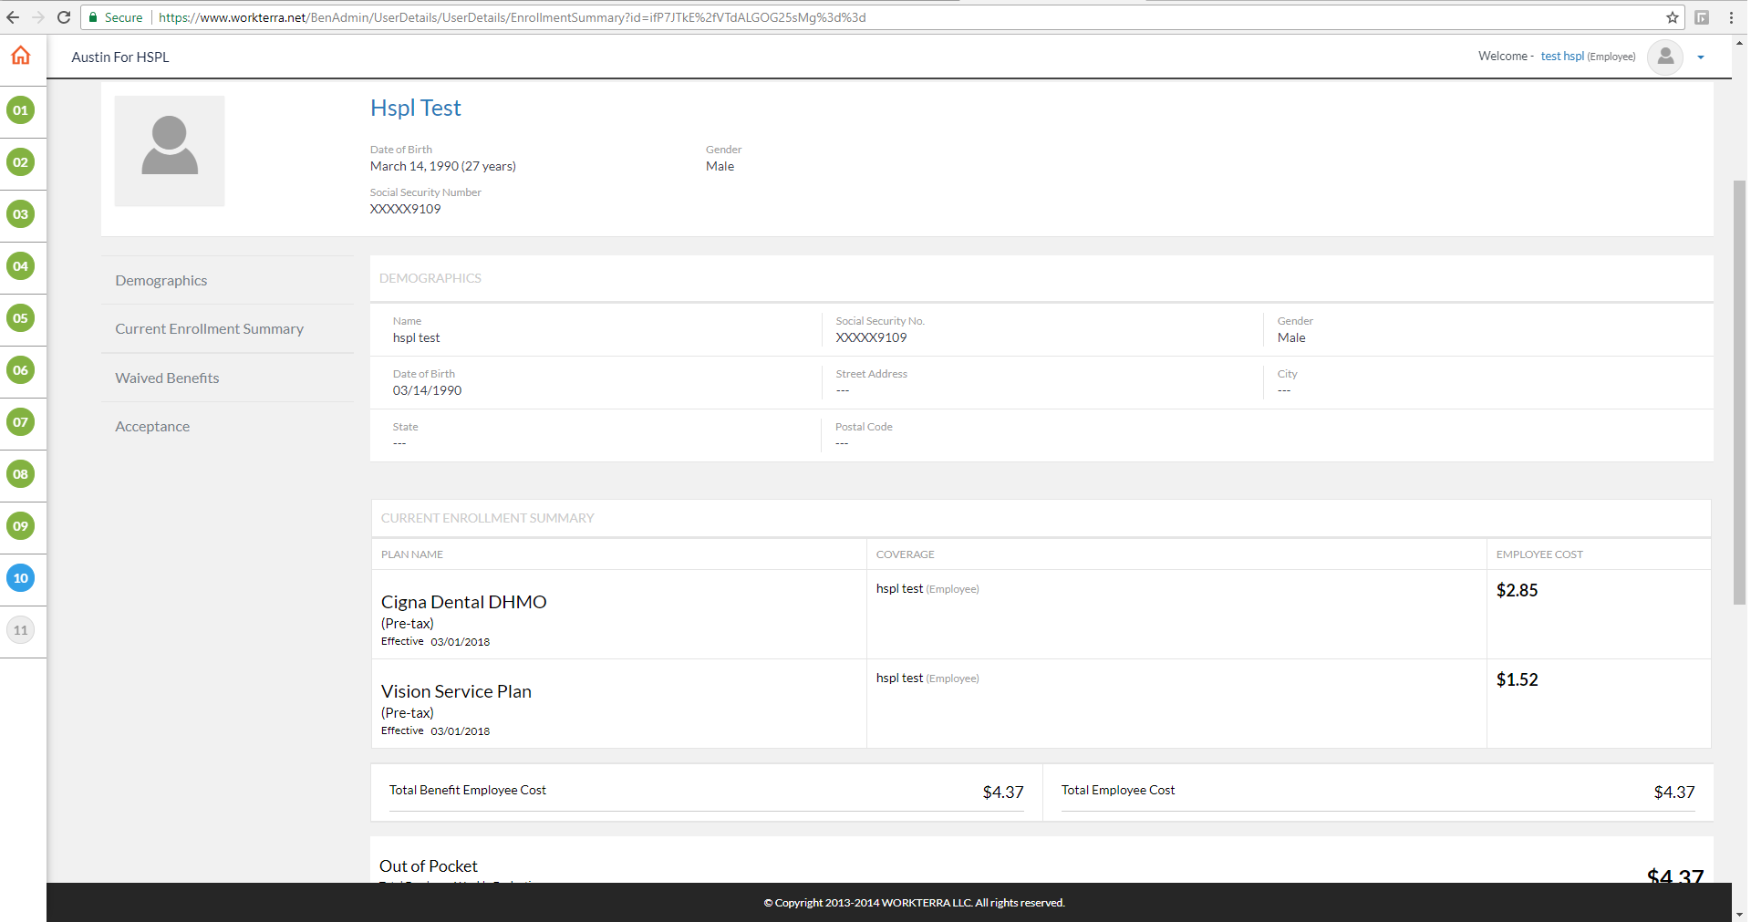
Task: Click the profile photo placeholder
Action: [170, 151]
